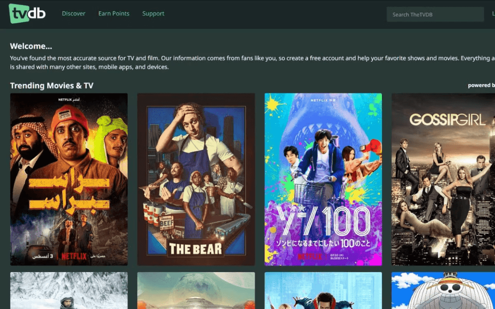Open the Gossip Girl poster
Screen dimensions: 495x309
(x=443, y=179)
